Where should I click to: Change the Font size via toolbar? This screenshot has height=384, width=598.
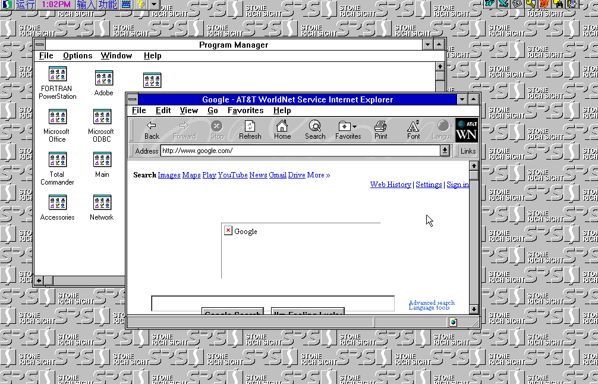413,130
